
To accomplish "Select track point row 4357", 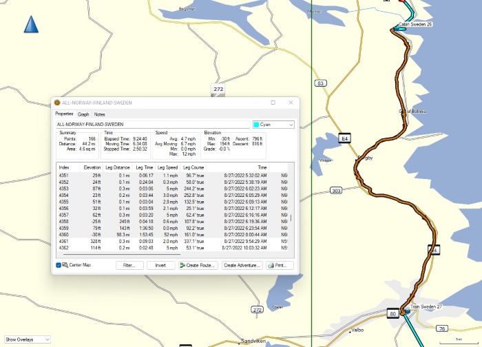I will tap(173, 215).
